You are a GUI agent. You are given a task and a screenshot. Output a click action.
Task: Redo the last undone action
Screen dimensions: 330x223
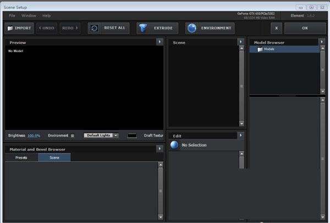tap(70, 28)
